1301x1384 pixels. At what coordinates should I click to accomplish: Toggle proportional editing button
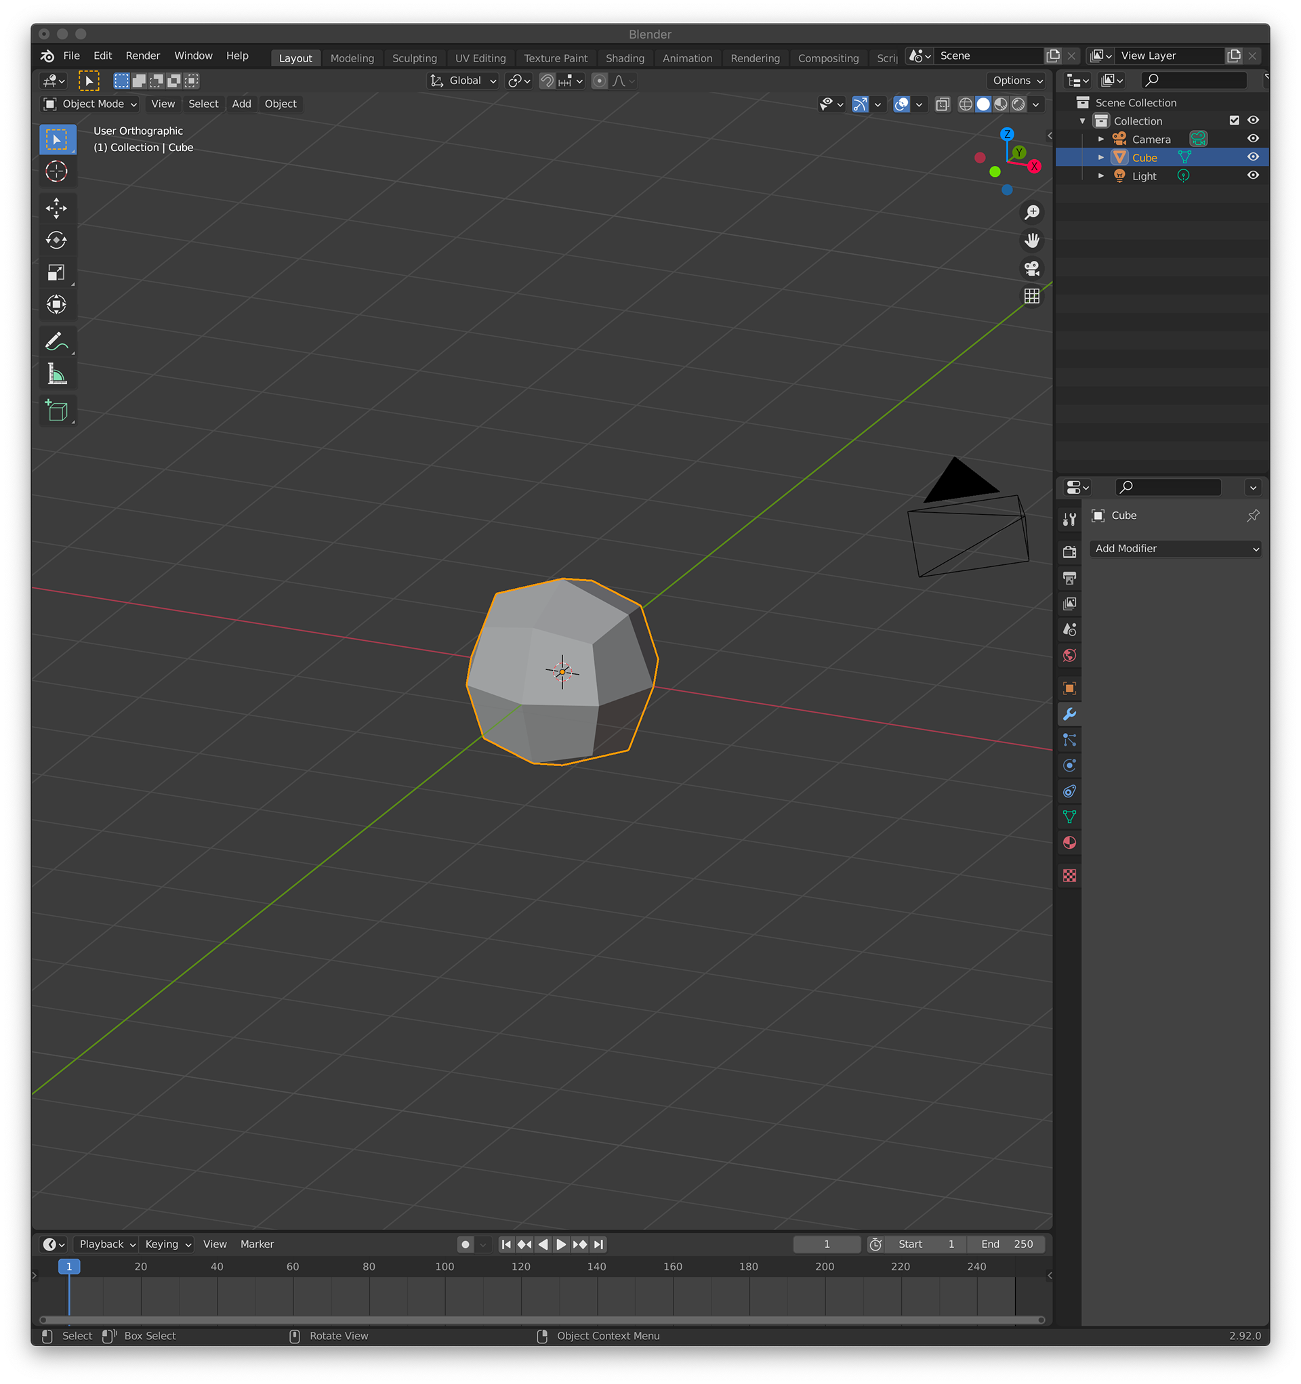pyautogui.click(x=599, y=81)
